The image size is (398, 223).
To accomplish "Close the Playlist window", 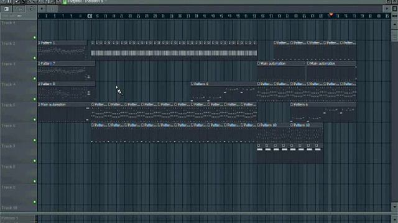I will 396,1.
